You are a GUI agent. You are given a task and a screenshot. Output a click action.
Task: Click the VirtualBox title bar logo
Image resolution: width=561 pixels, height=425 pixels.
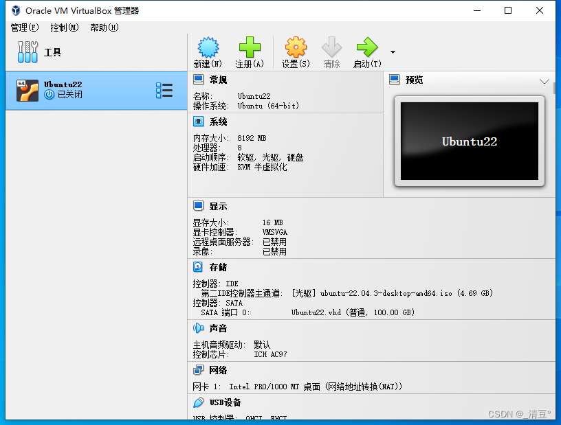pos(16,10)
